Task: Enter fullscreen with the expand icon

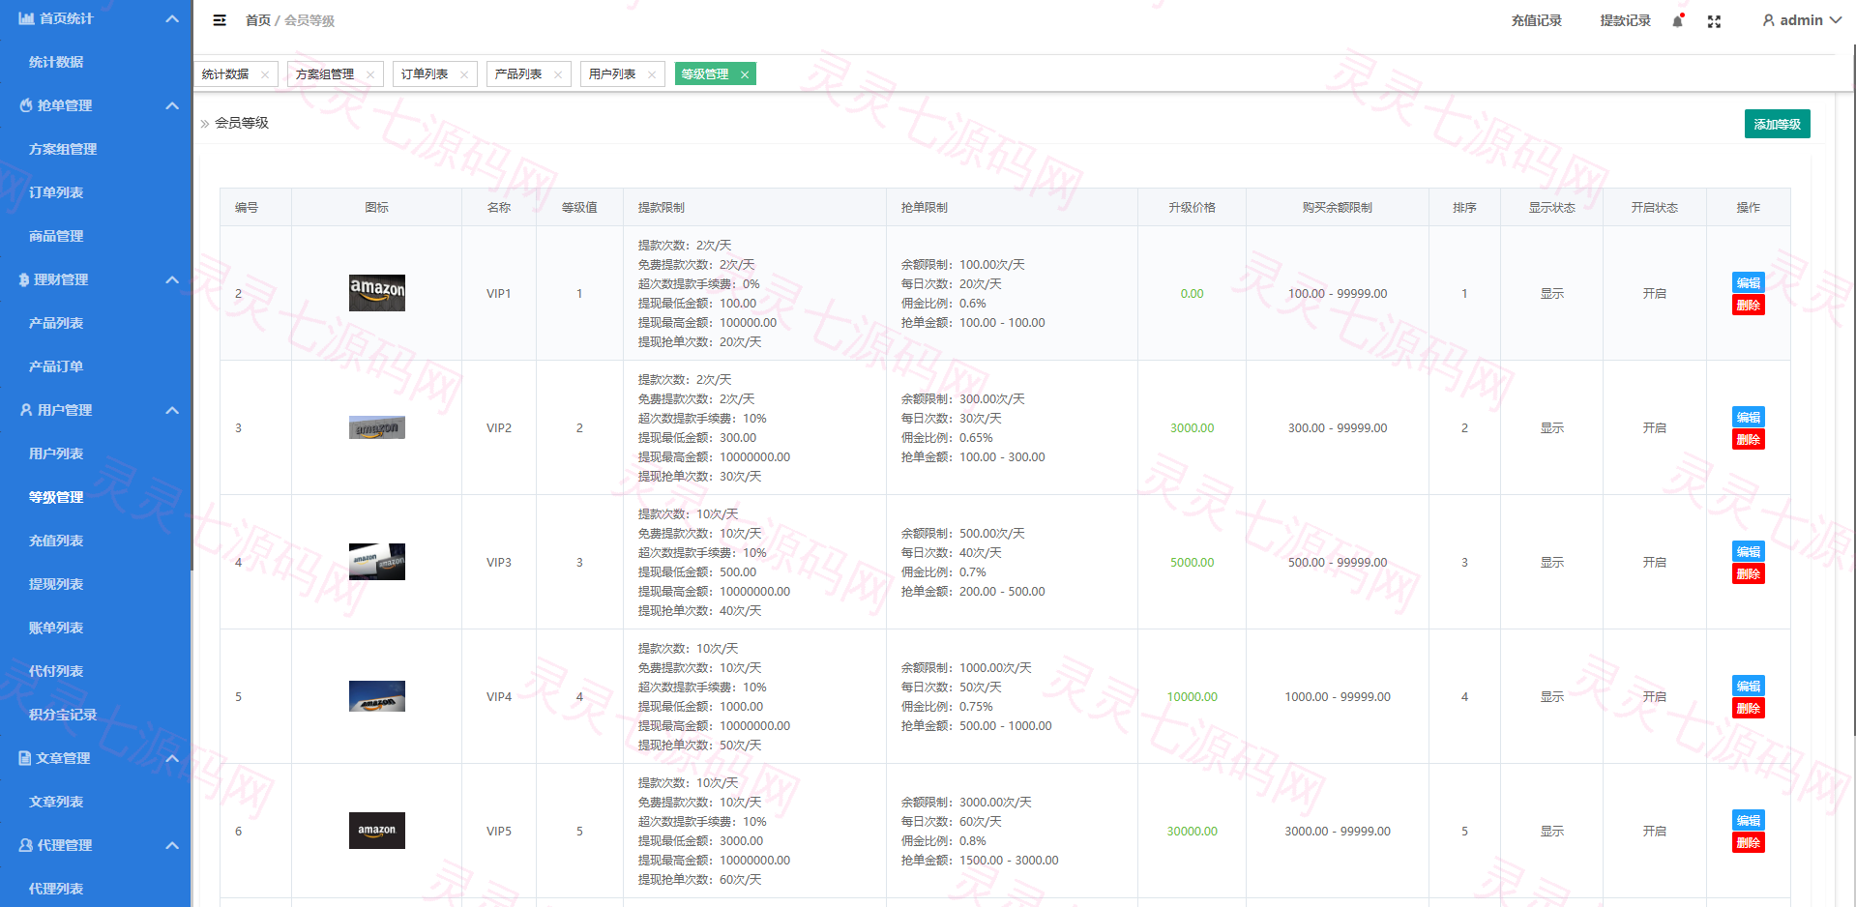Action: click(1714, 21)
